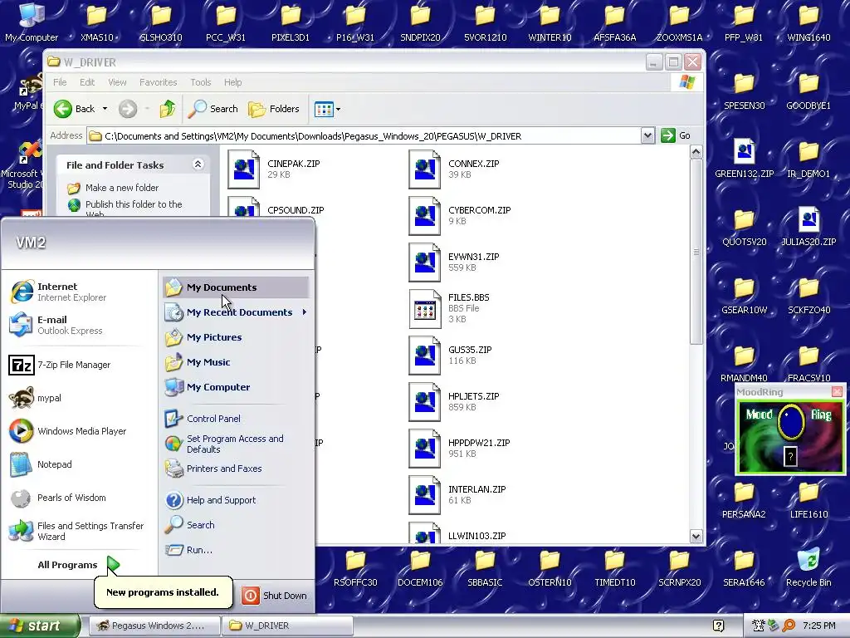This screenshot has width=850, height=638.
Task: Click the orange magnifier tray icon
Action: pyautogui.click(x=789, y=626)
